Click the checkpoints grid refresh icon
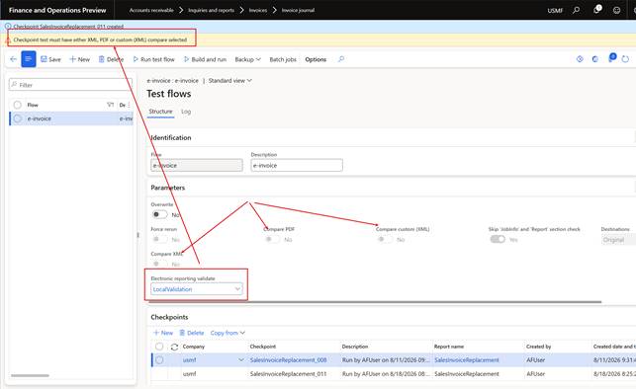636x389 pixels. 174,347
